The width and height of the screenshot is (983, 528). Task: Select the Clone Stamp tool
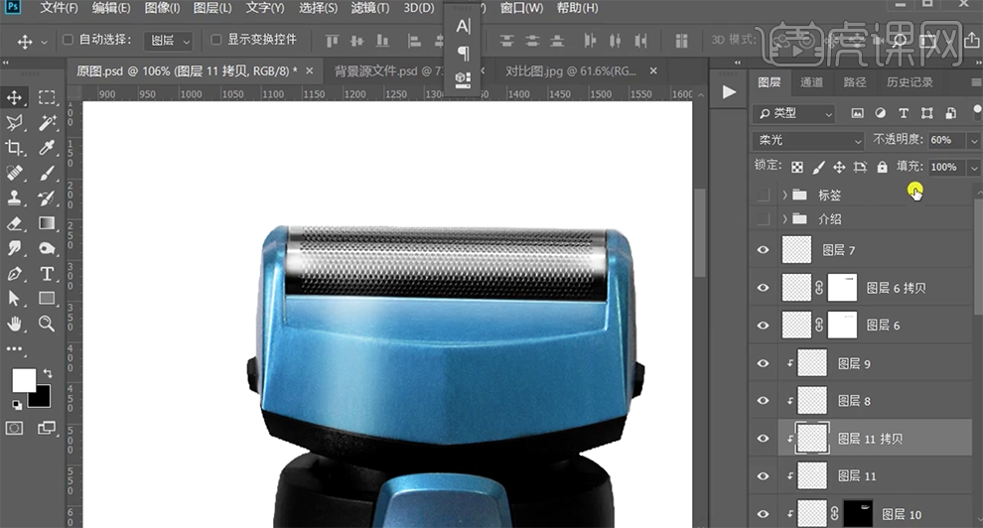[x=15, y=198]
